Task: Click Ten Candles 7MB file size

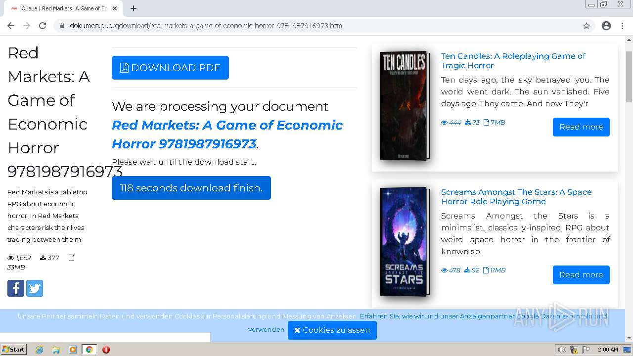Action: pos(494,123)
